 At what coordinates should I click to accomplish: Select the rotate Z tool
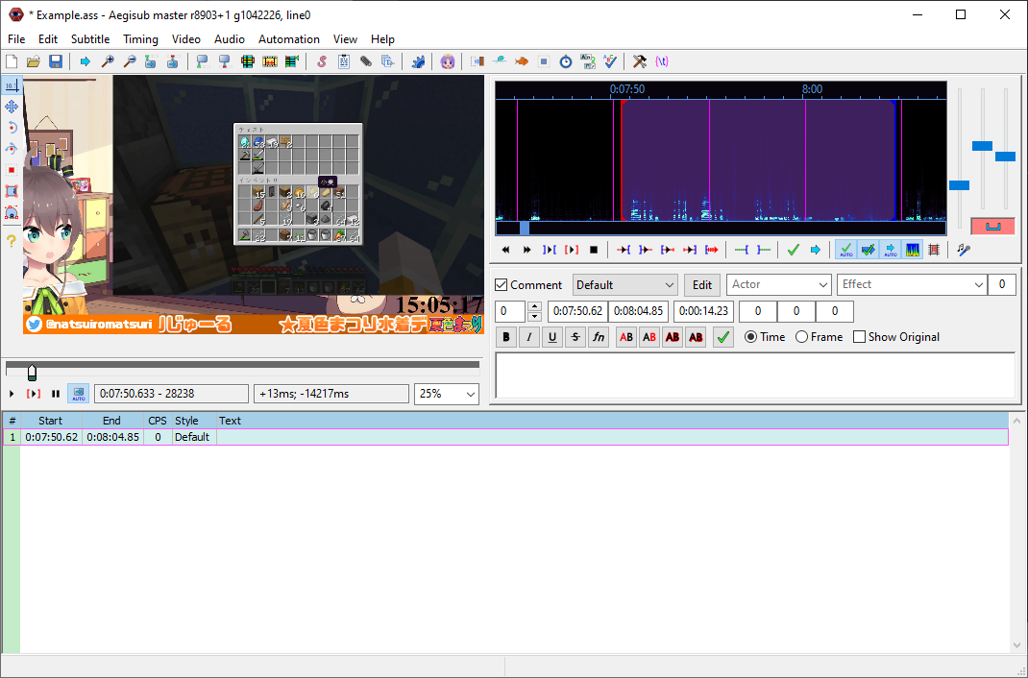(12, 127)
